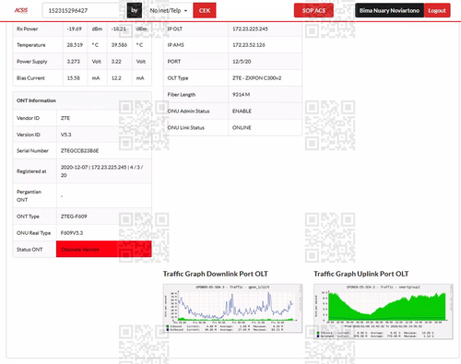Select ONU Admin Status value ENABLE

point(242,111)
